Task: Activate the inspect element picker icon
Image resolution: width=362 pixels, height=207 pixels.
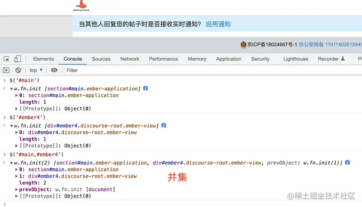Action: click(x=6, y=59)
